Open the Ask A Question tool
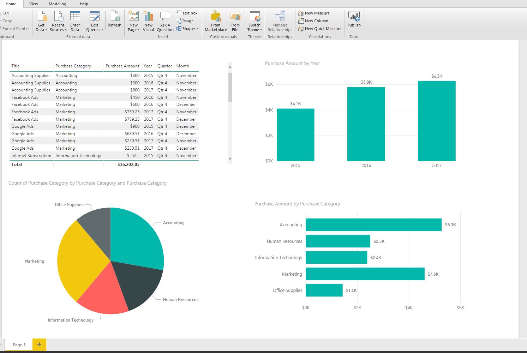Screen dimensions: 527x353 [x=165, y=17]
